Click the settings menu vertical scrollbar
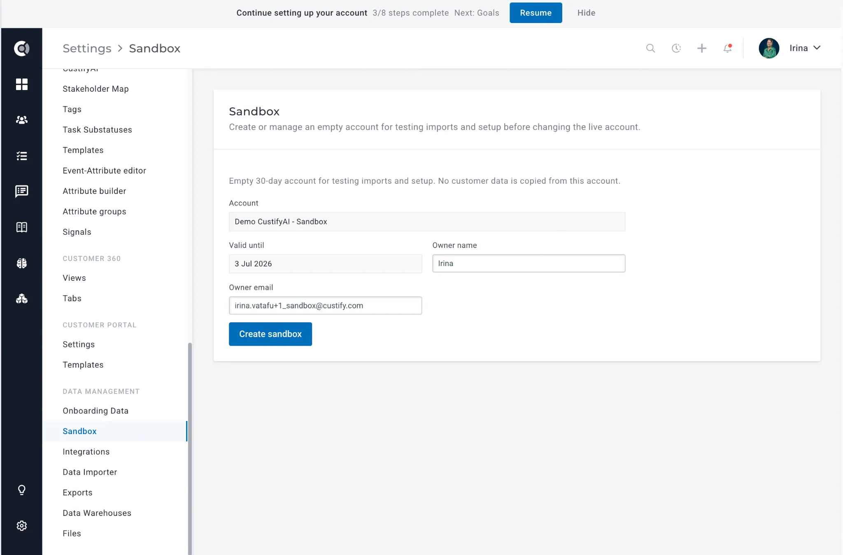 [x=190, y=448]
